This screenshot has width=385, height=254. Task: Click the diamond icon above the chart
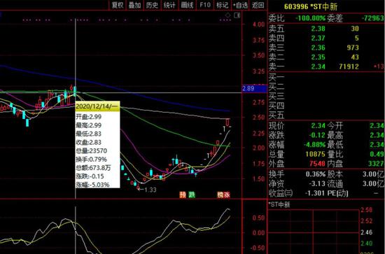[228, 15]
